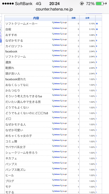The height and width of the screenshot is (194, 109).
Task: Open Hatena search for どうでもよくない row
Action: (56, 106)
